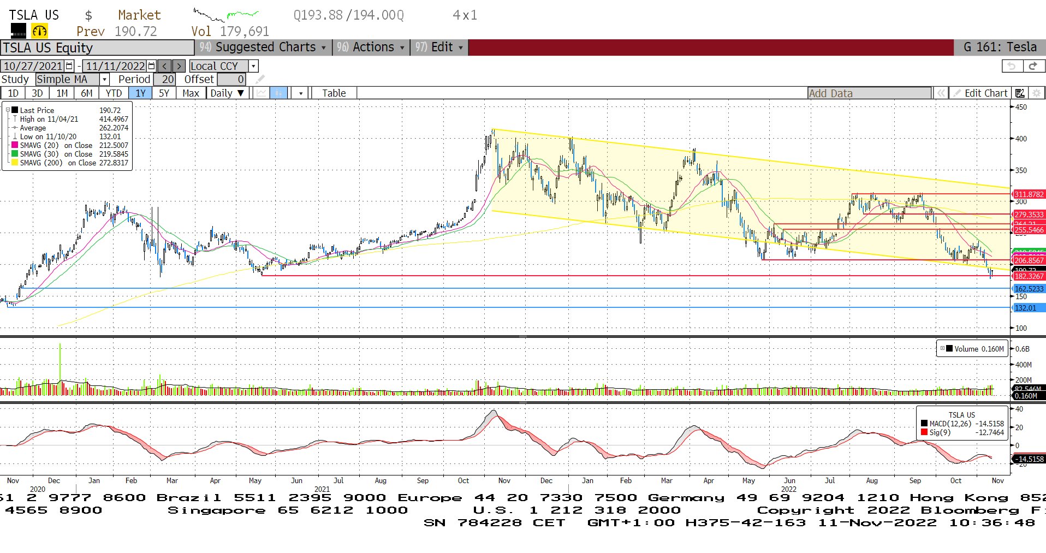Image resolution: width=1046 pixels, height=553 pixels.
Task: Shift date range forward with right arrow
Action: [x=179, y=66]
